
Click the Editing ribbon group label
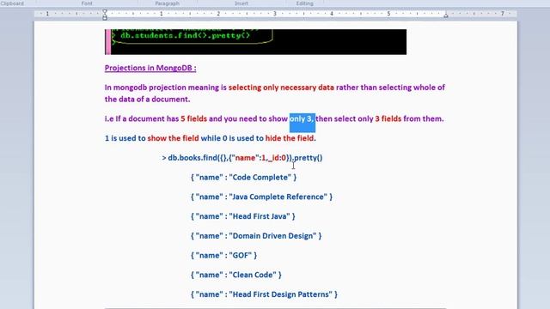(304, 3)
